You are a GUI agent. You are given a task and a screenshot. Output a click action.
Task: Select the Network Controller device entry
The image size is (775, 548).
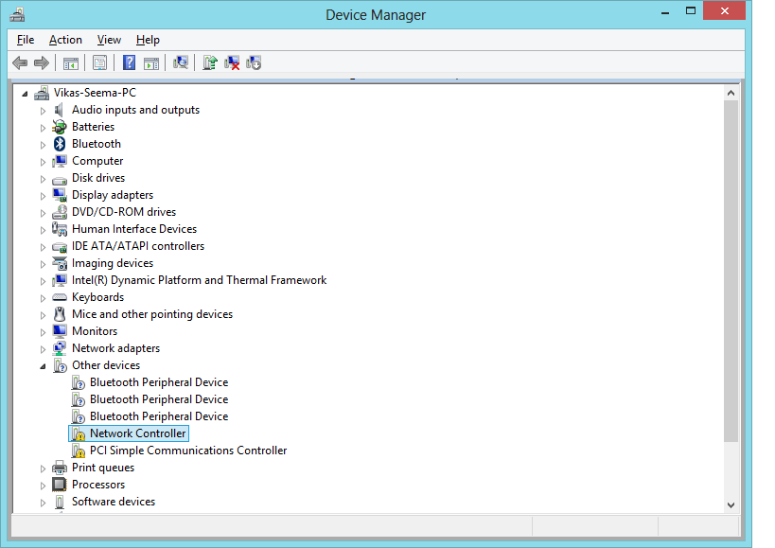pos(137,433)
